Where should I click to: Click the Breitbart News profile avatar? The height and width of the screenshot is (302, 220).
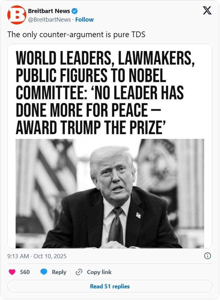[x=17, y=15]
